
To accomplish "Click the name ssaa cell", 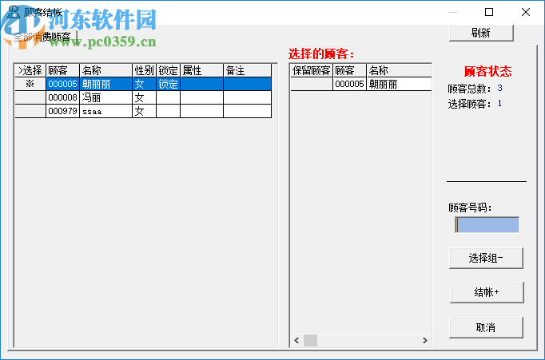I will point(106,111).
